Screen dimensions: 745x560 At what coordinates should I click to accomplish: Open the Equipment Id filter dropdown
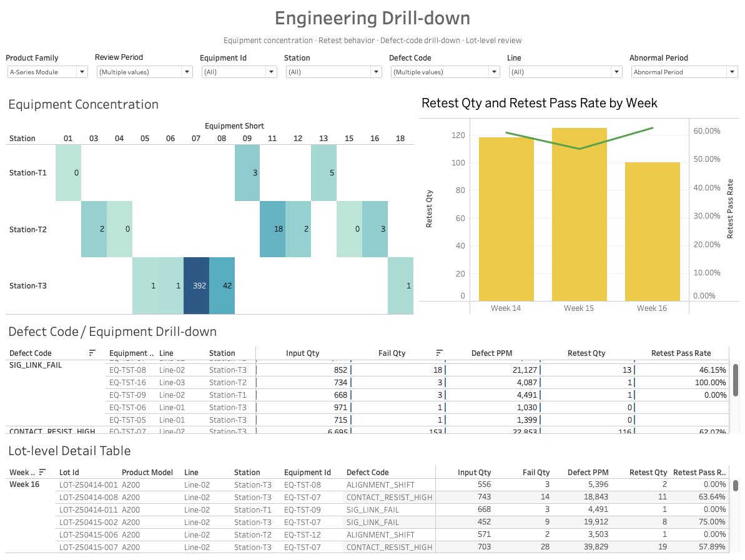(239, 72)
